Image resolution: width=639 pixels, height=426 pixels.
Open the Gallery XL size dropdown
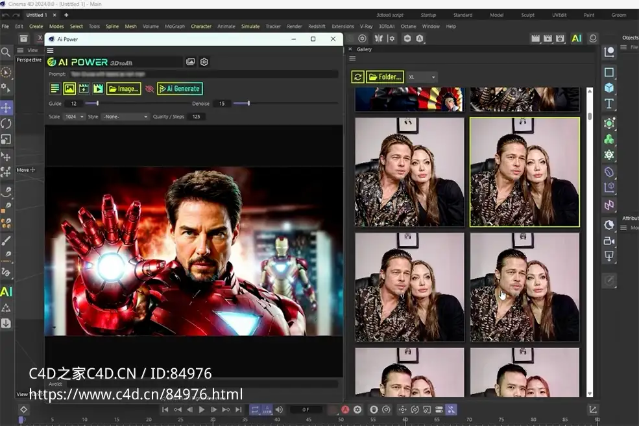pyautogui.click(x=422, y=77)
